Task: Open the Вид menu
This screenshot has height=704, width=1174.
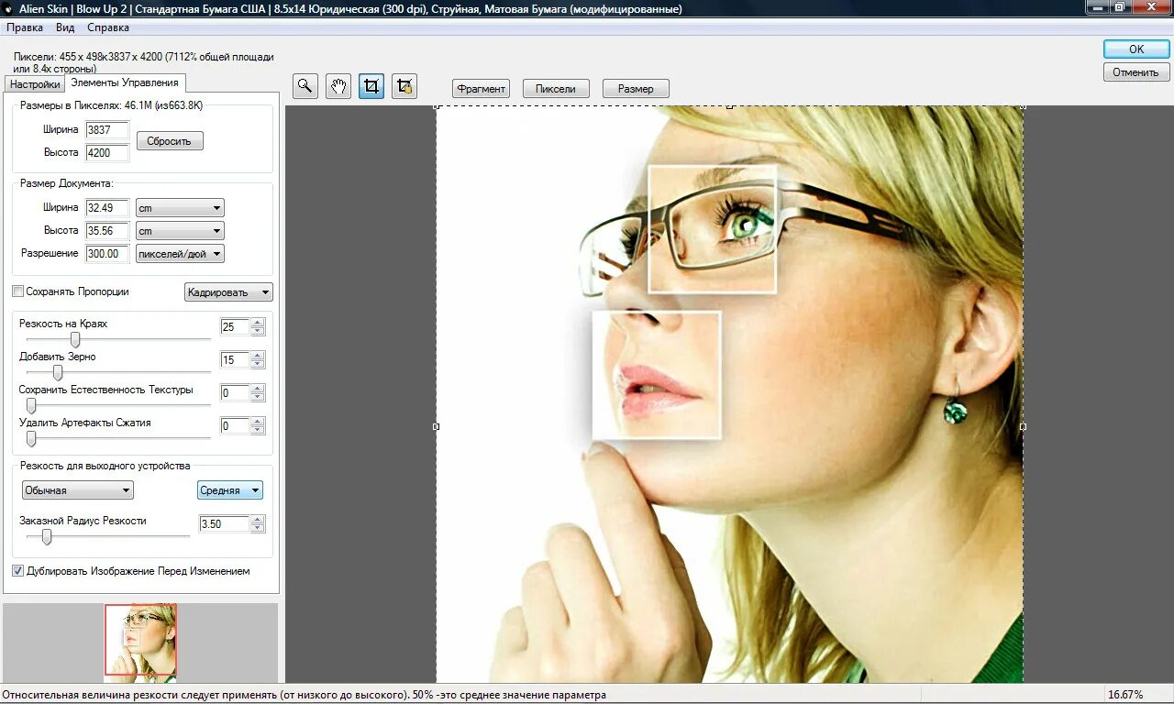Action: click(x=65, y=27)
